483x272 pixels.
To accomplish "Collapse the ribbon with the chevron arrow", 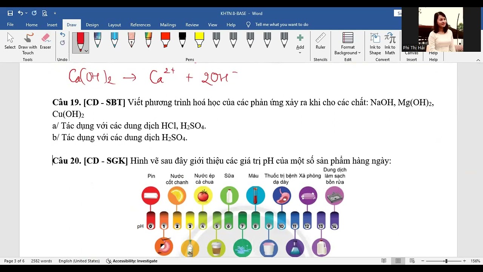I will coord(478,60).
